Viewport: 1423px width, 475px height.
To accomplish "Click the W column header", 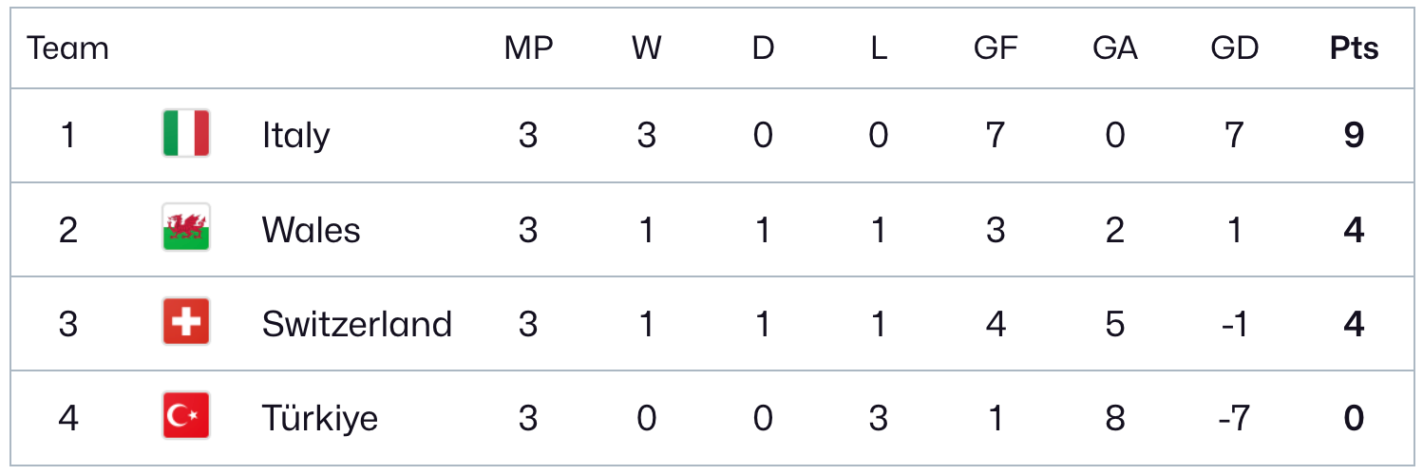I will (x=646, y=48).
